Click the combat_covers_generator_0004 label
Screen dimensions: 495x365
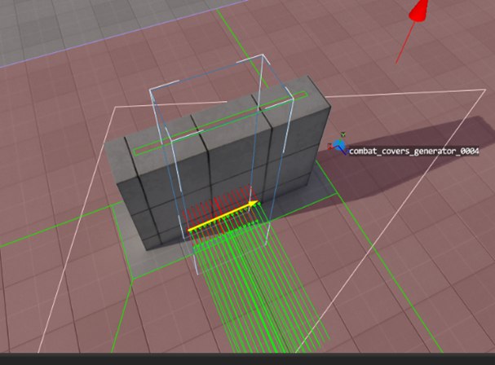click(414, 151)
